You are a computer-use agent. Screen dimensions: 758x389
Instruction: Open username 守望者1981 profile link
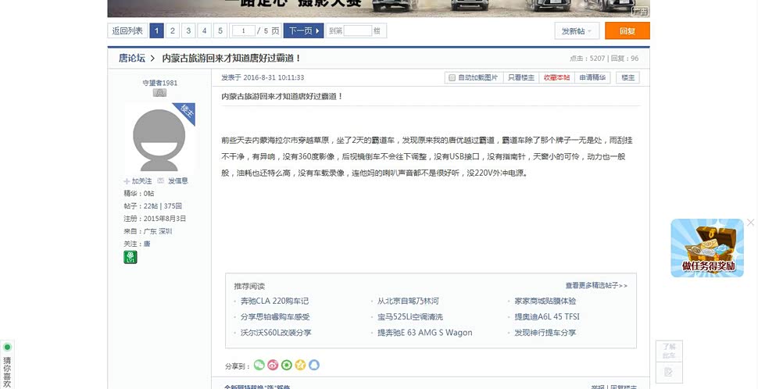(160, 83)
